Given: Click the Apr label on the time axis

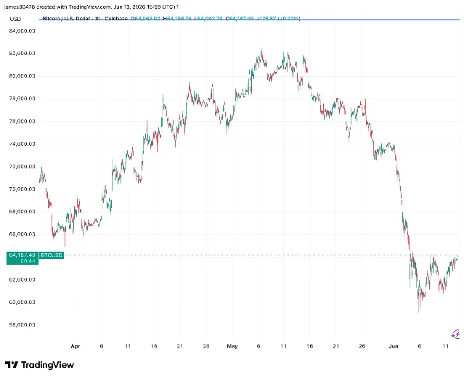Looking at the screenshot, I should click(x=76, y=346).
